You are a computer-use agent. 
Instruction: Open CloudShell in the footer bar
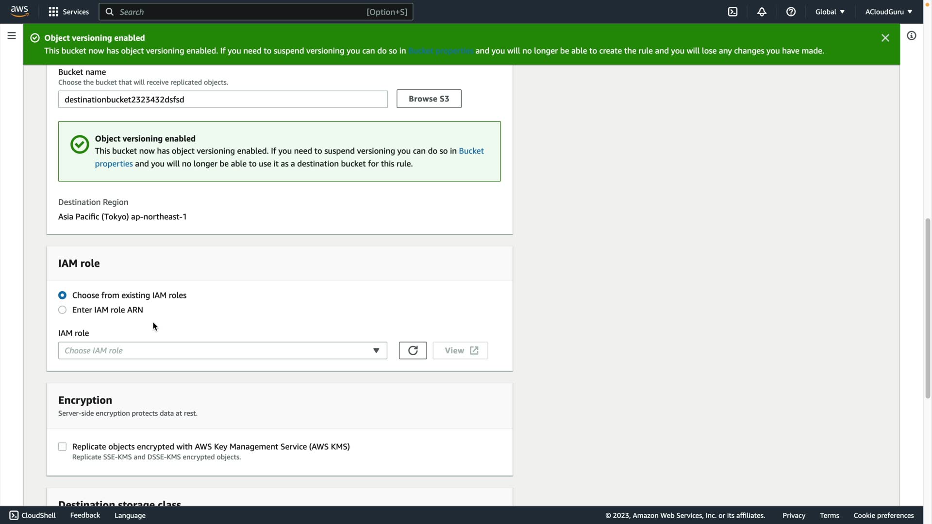33,515
